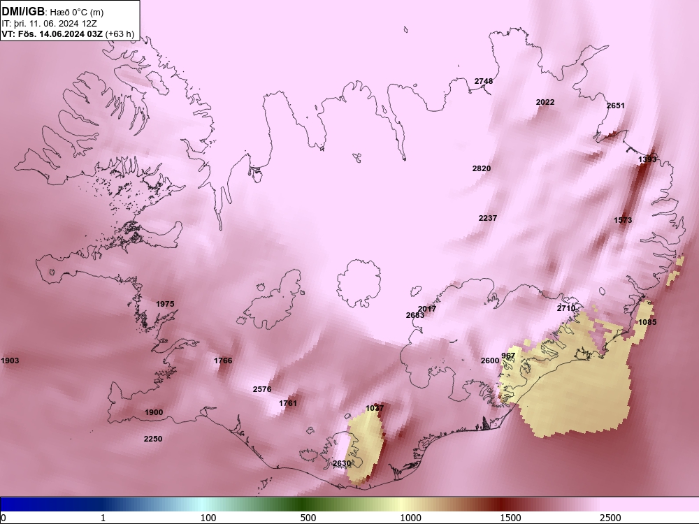This screenshot has width=699, height=524.
Task: Click the 2710 height label
Action: pos(566,308)
